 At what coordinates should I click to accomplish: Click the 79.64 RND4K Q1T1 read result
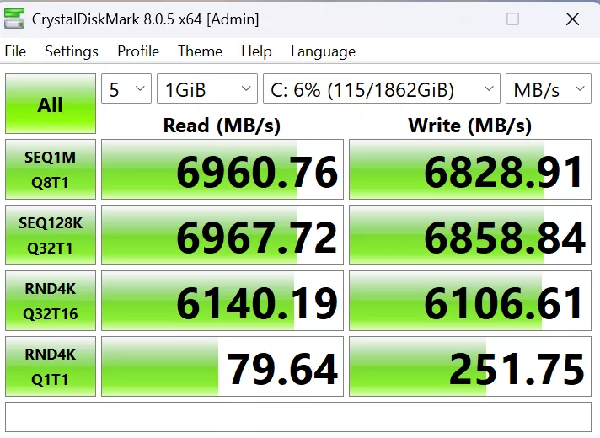[x=222, y=366]
